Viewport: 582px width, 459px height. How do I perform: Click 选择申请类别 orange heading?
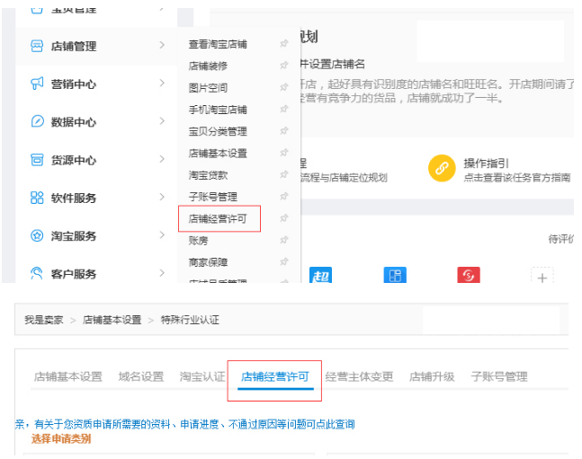coord(61,439)
